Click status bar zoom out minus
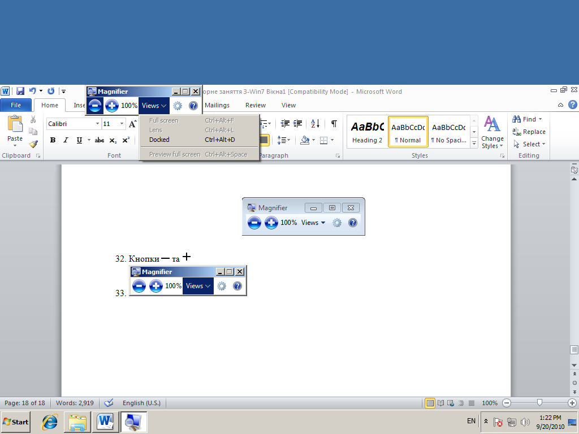This screenshot has height=434, width=579. [x=507, y=403]
